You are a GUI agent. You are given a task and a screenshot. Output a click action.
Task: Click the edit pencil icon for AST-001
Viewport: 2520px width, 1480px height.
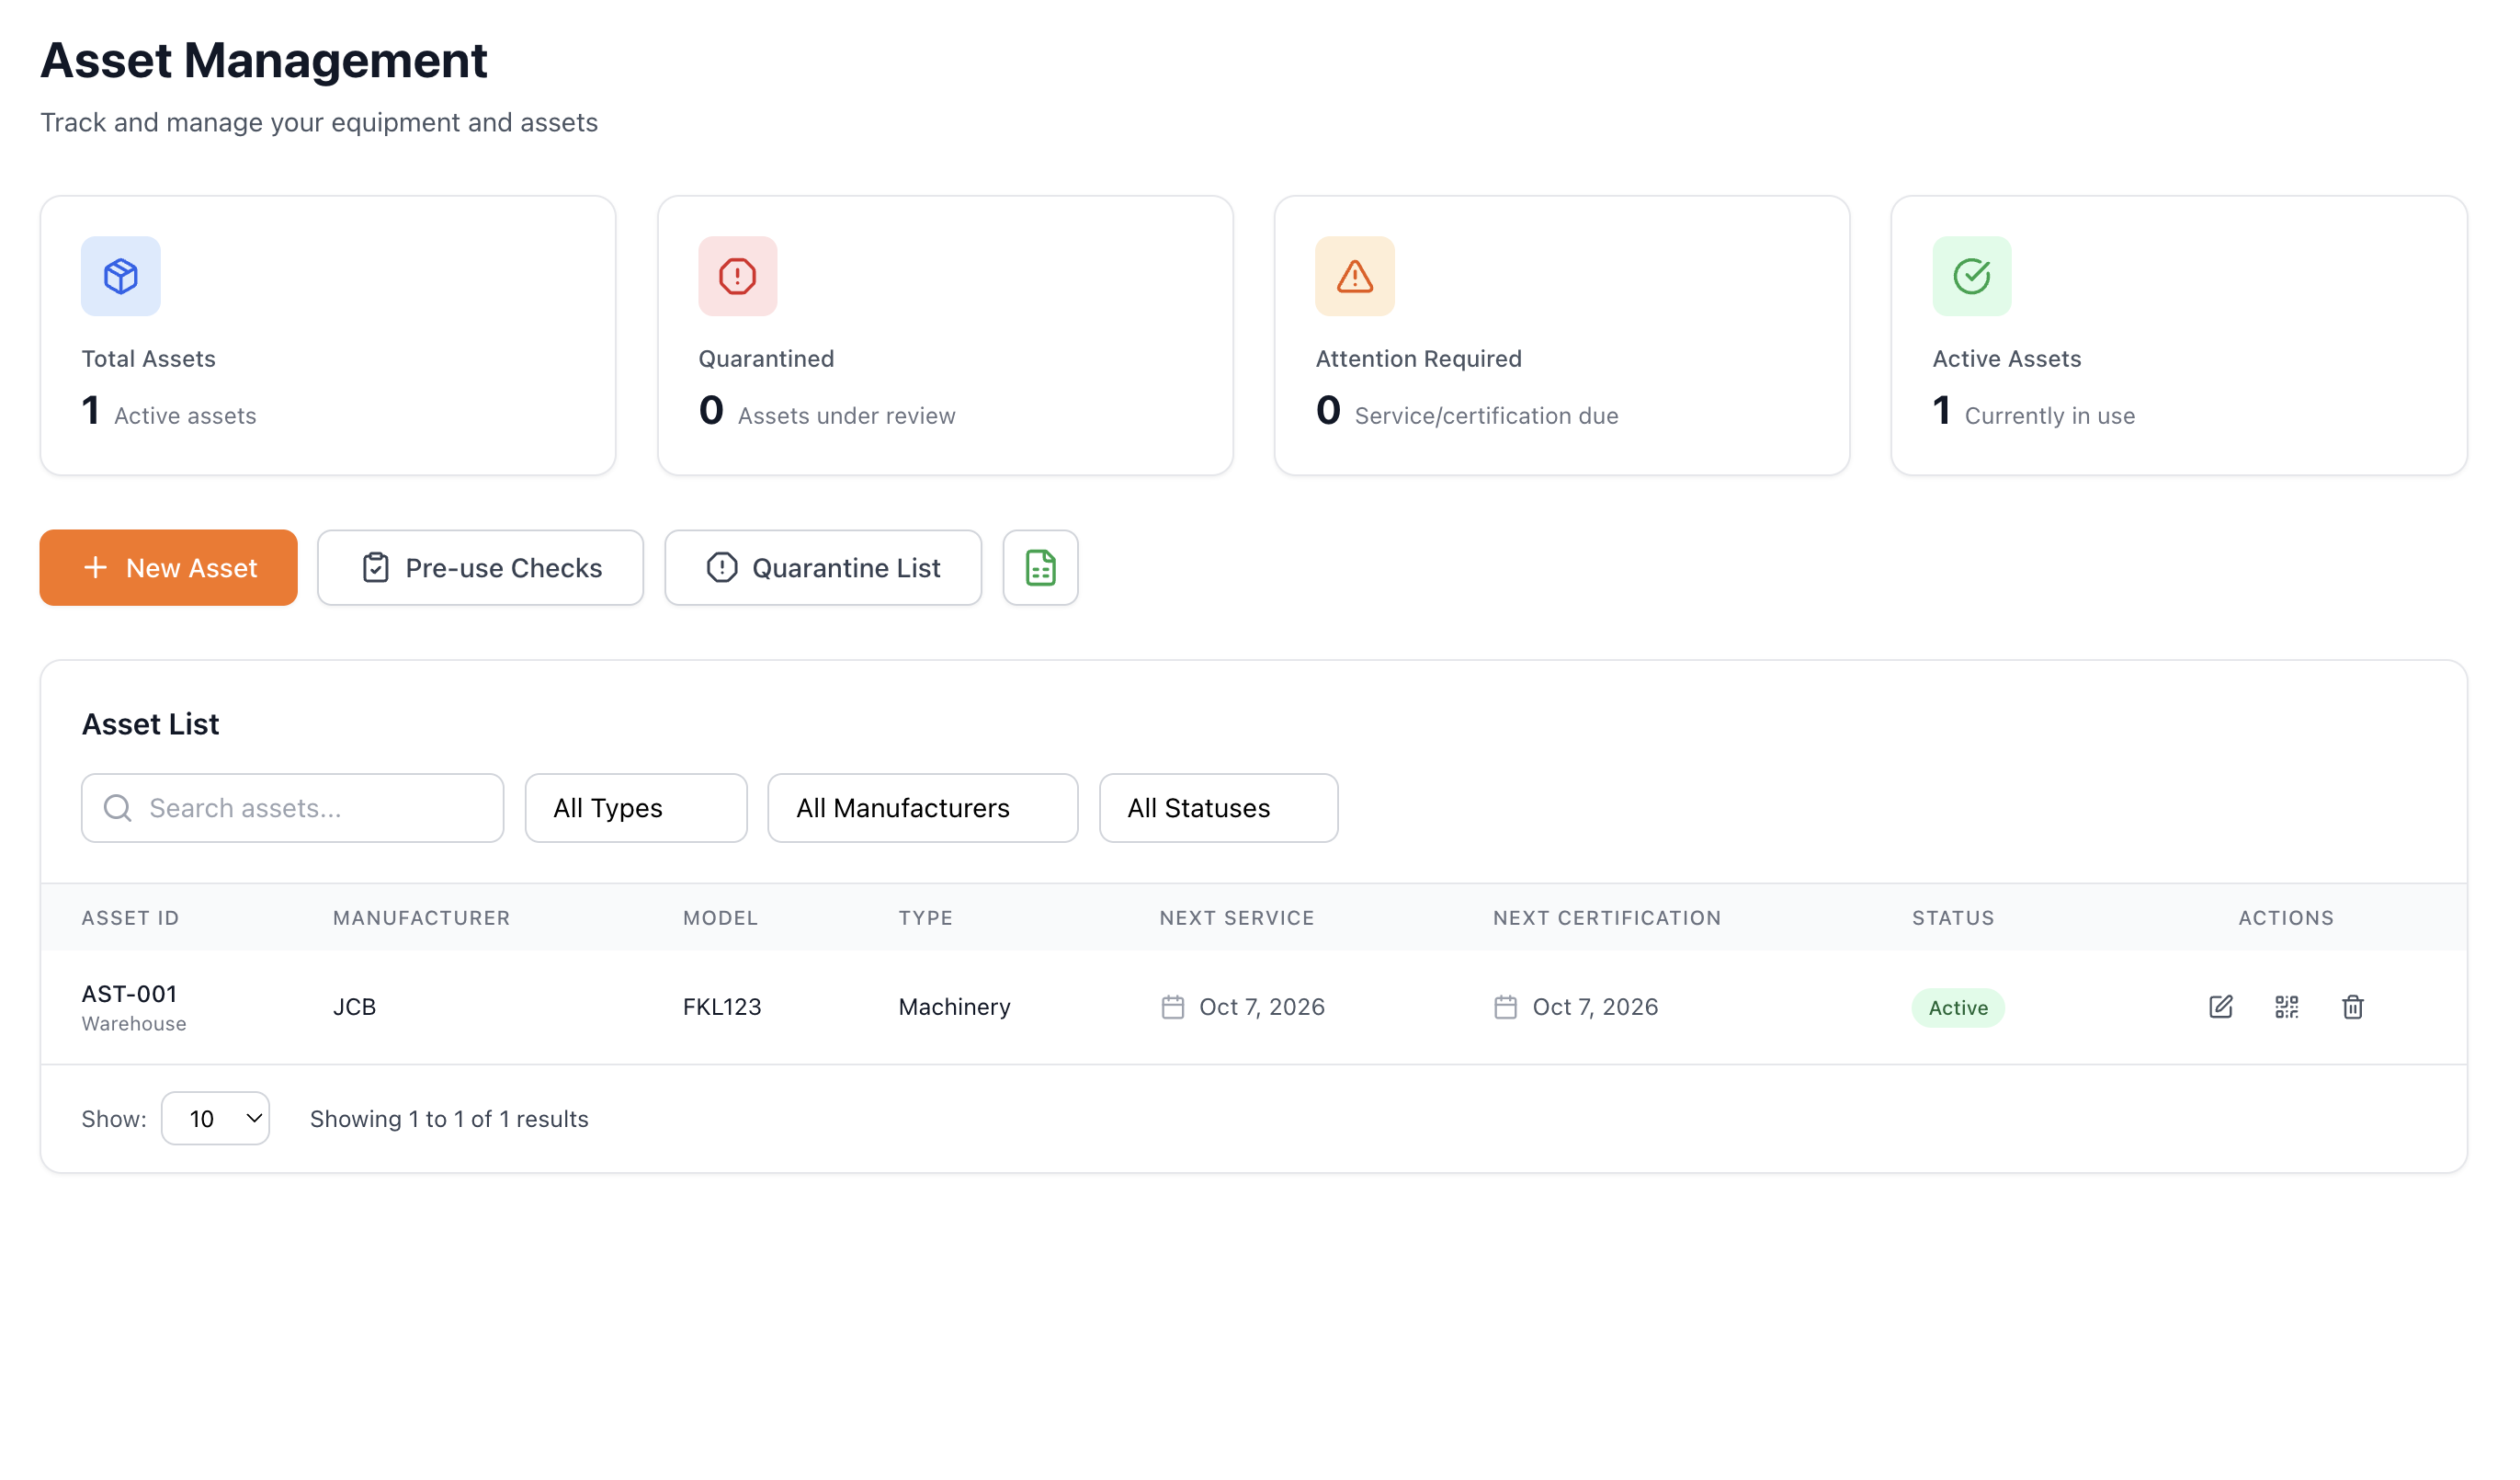click(x=2220, y=1007)
